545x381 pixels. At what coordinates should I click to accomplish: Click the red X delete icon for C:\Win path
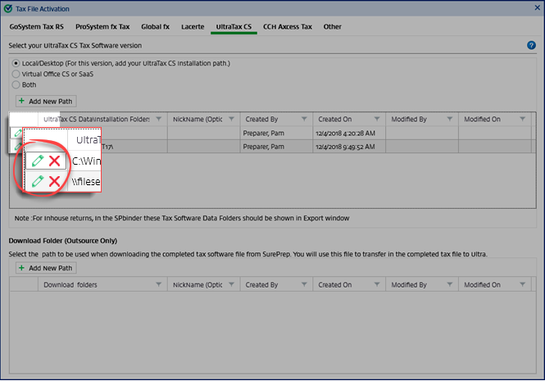point(54,161)
